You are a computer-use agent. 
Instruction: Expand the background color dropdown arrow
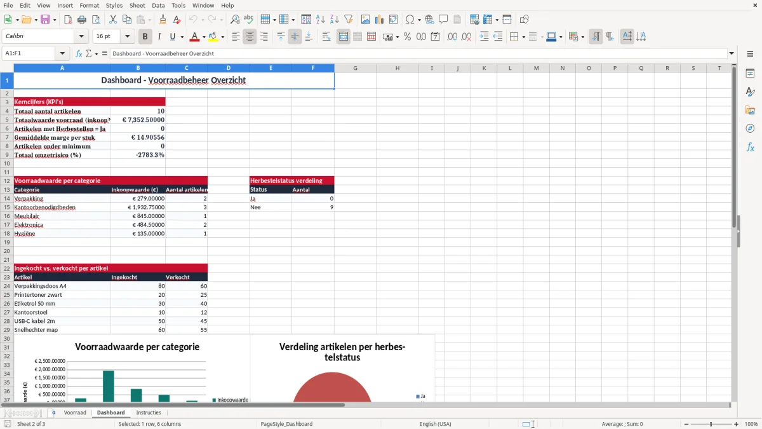(x=223, y=37)
